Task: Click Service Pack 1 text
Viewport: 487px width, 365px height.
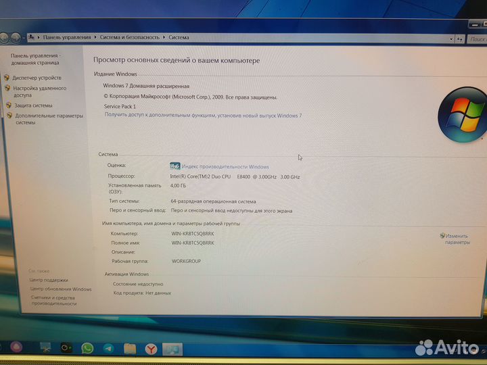Action: pyautogui.click(x=120, y=107)
